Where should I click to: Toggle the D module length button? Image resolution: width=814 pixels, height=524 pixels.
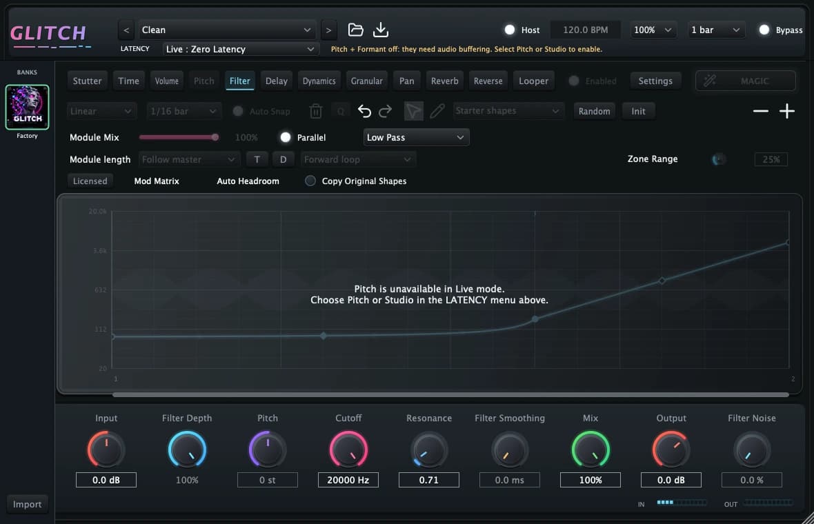283,159
